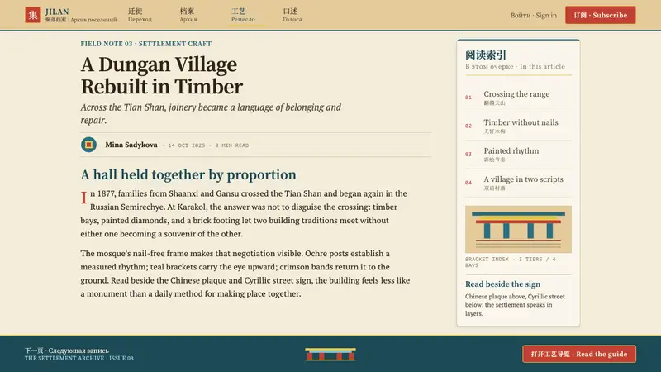Click the timber pavilion icon in footer bar
Image resolution: width=661 pixels, height=372 pixels.
pyautogui.click(x=330, y=355)
